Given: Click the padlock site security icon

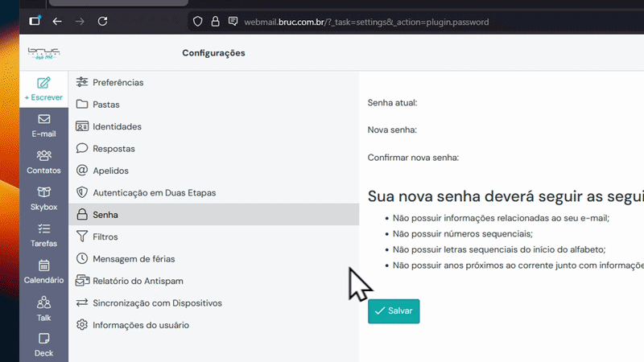Looking at the screenshot, I should coord(215,22).
